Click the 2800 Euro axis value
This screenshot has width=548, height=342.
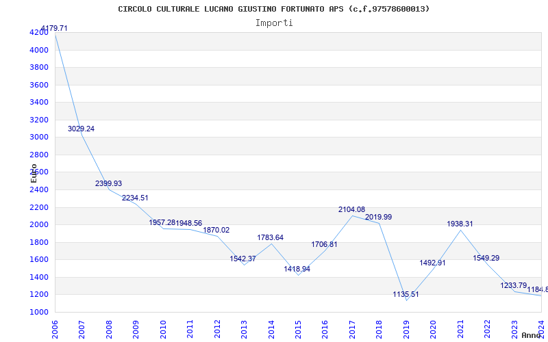39,155
